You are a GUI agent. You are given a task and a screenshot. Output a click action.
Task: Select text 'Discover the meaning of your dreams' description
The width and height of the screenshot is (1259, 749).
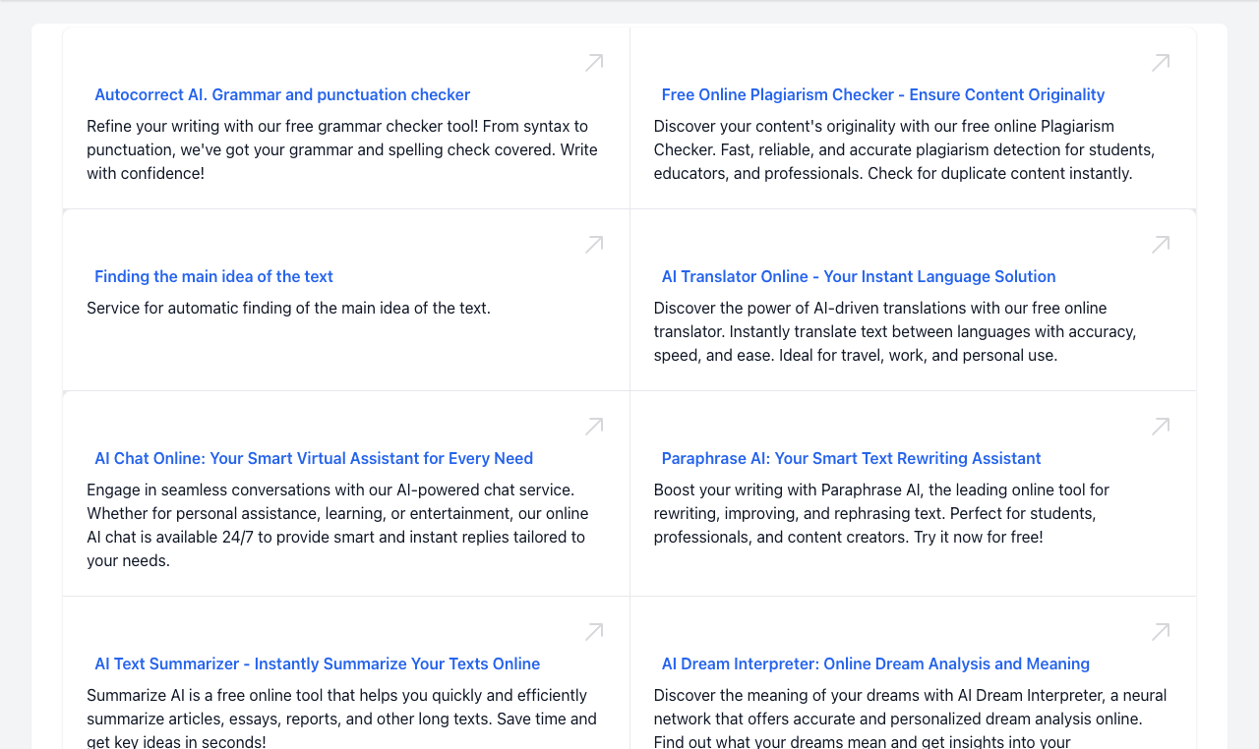coord(910,718)
